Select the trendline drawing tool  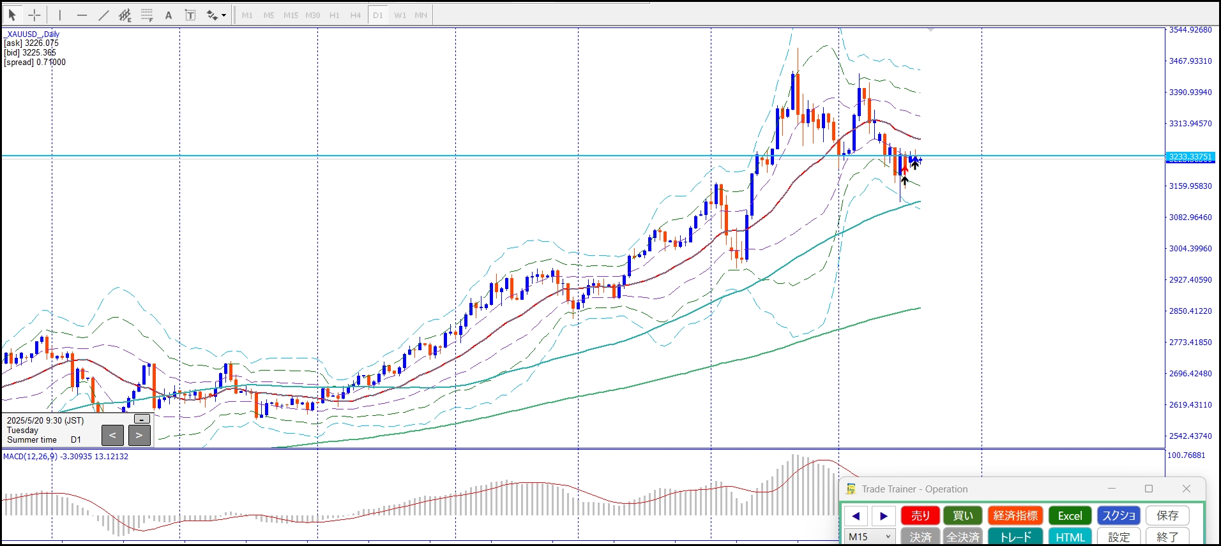(x=103, y=15)
